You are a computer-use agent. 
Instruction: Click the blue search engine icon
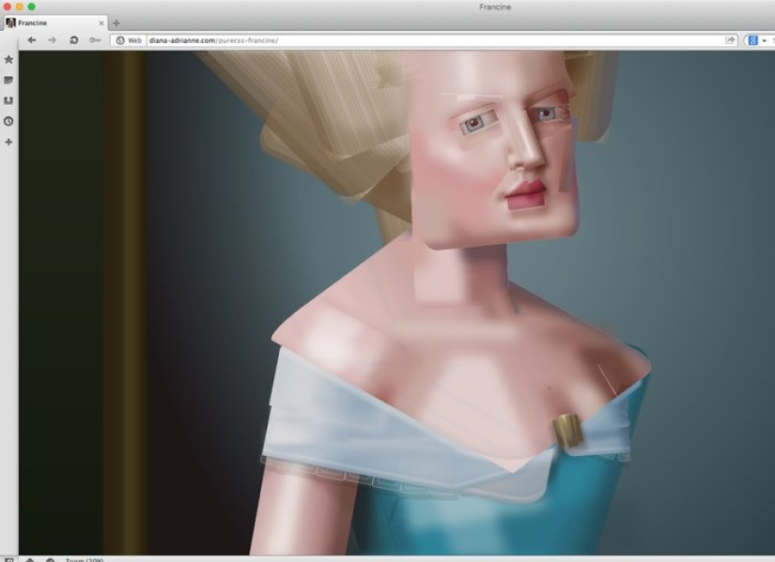coord(753,39)
